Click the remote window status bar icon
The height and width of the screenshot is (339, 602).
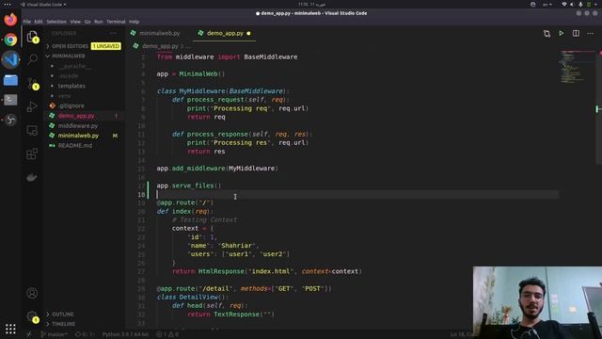[x=29, y=334]
